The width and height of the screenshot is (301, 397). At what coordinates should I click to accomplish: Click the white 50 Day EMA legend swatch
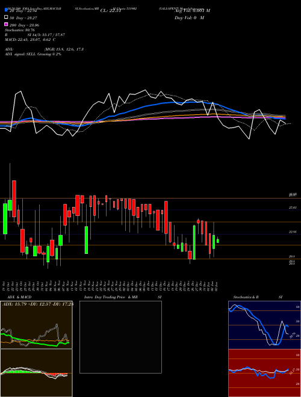tap(6, 17)
